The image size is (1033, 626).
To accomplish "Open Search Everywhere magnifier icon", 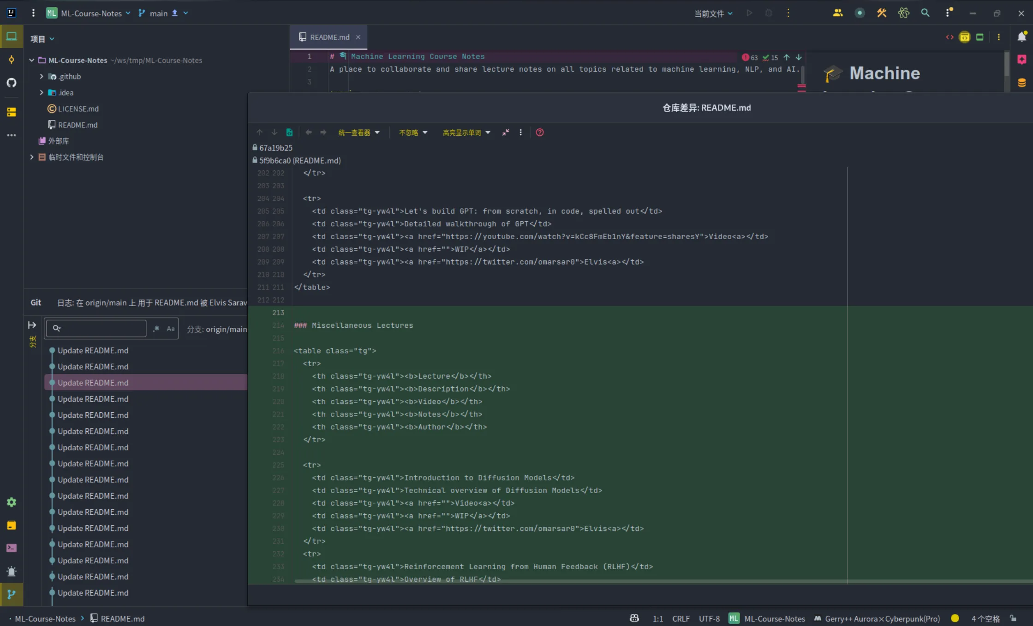I will pos(925,13).
